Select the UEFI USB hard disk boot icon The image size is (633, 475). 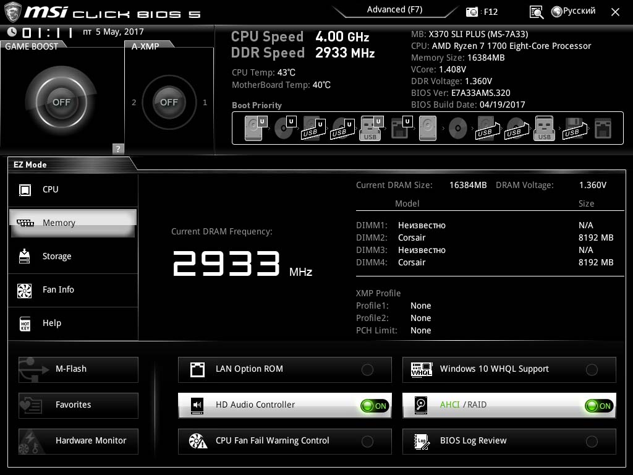[x=313, y=129]
